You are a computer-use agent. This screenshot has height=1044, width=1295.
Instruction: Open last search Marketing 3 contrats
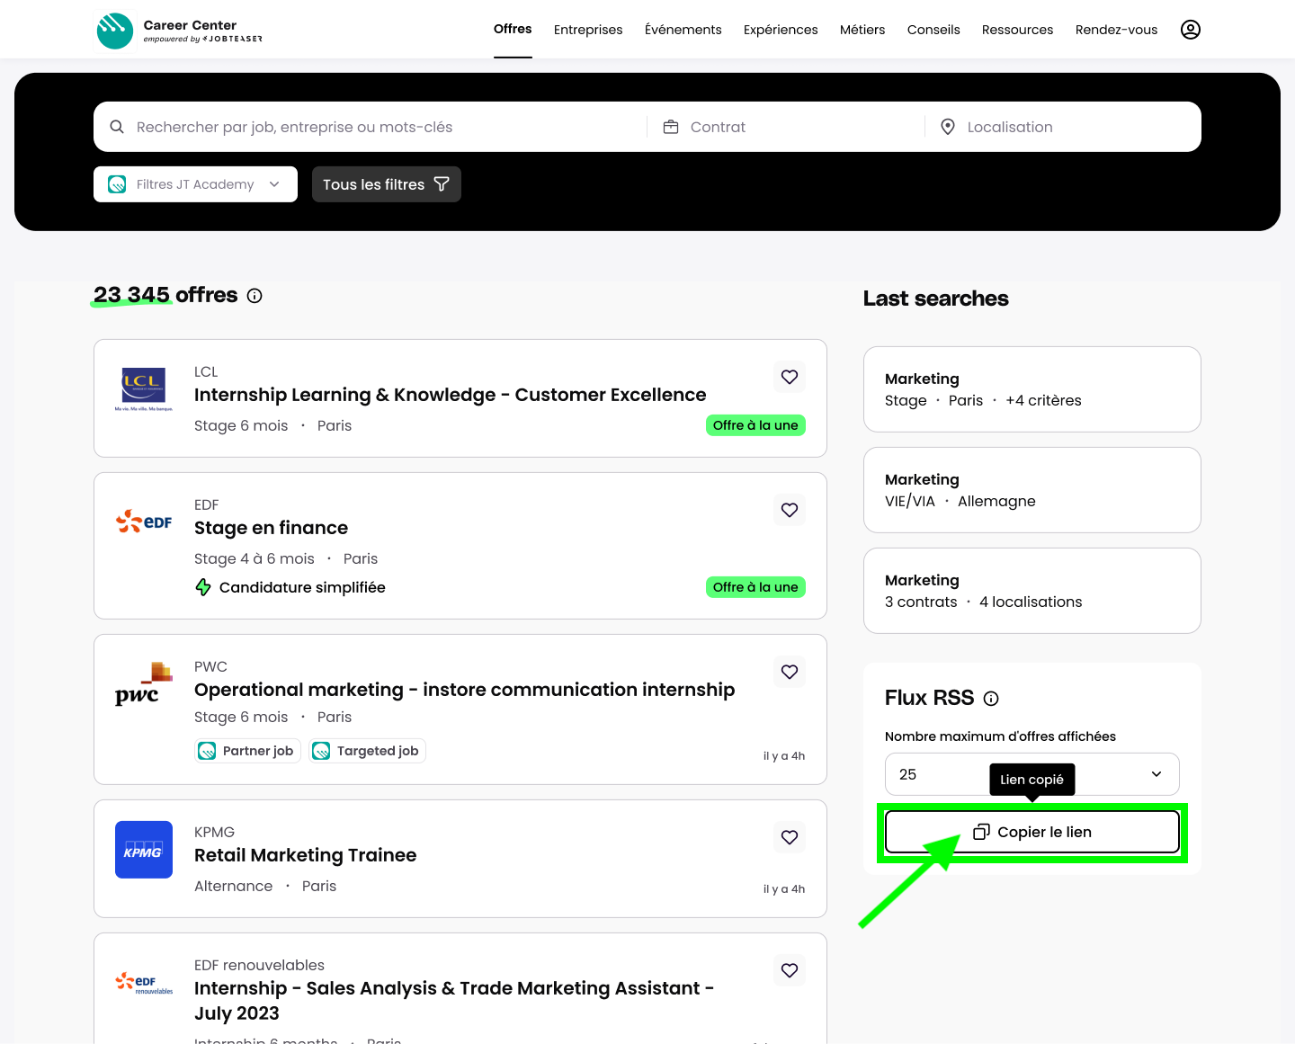1032,591
